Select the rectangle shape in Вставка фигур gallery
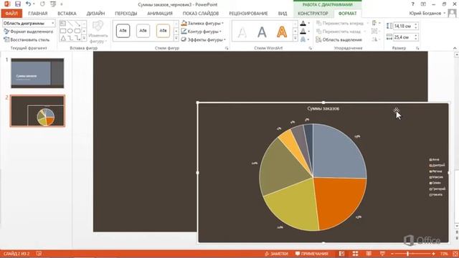The height and width of the screenshot is (258, 459). [x=63, y=31]
